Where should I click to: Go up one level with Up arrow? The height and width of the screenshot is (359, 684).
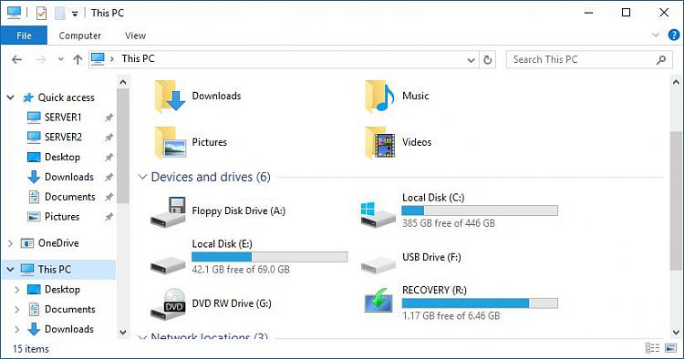[78, 60]
